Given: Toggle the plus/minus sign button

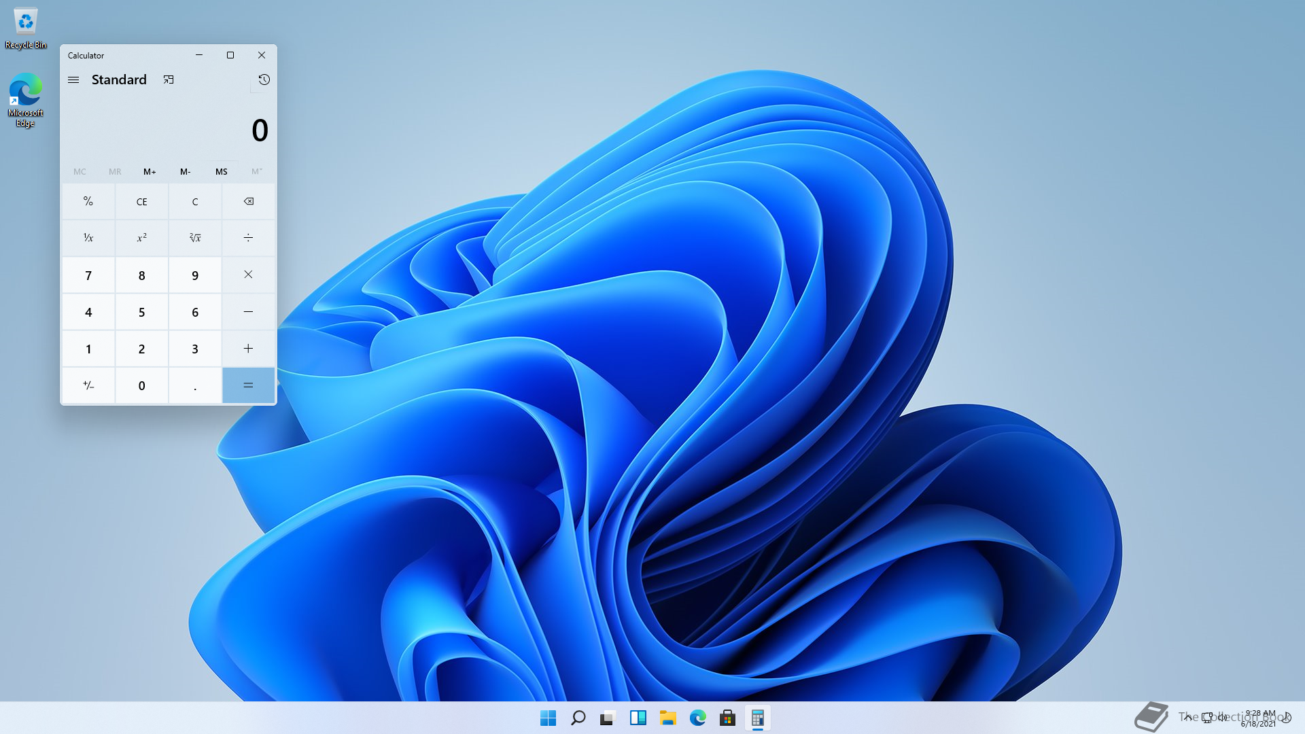Looking at the screenshot, I should click(x=88, y=385).
